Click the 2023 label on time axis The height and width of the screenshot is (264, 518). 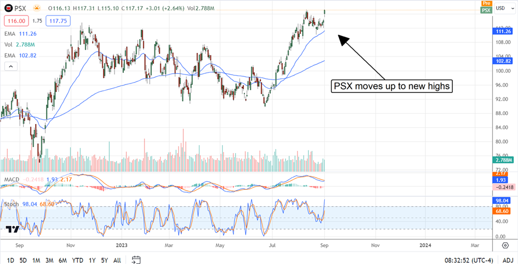click(122, 245)
